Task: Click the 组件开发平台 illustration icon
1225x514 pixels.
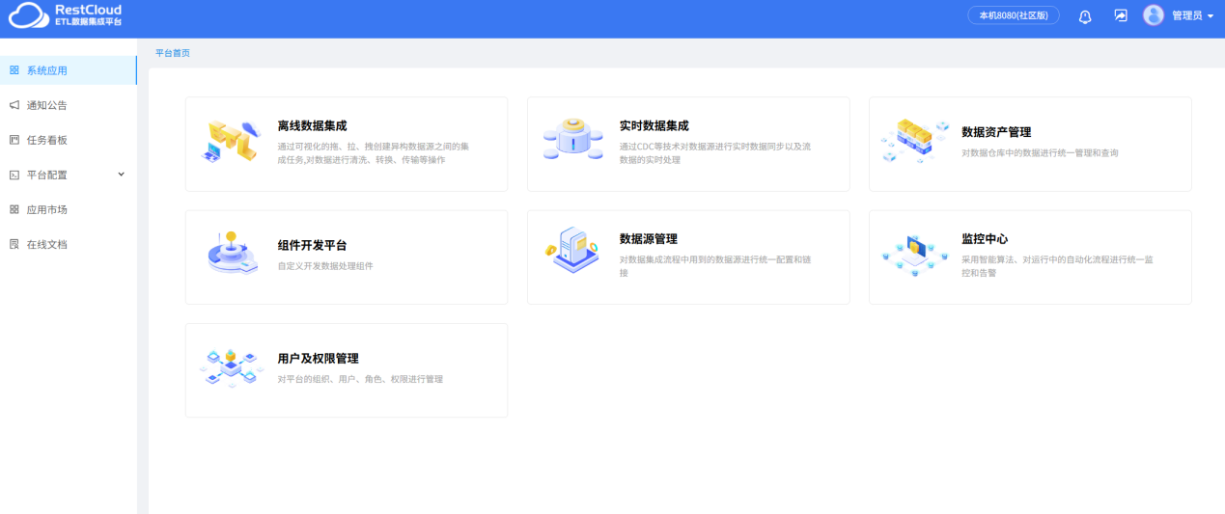Action: (x=233, y=253)
